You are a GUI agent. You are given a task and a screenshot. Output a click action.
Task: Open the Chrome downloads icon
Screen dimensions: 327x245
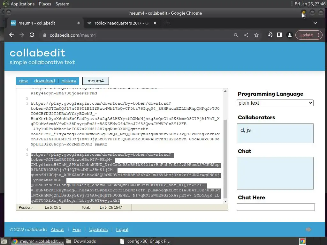pyautogui.click(x=270, y=35)
